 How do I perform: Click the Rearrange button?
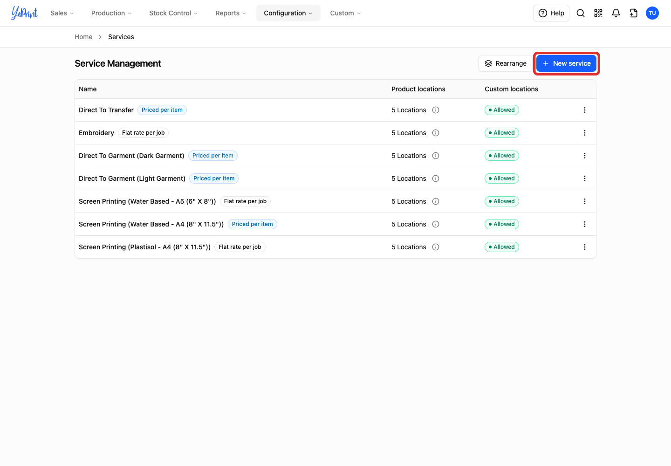point(506,63)
